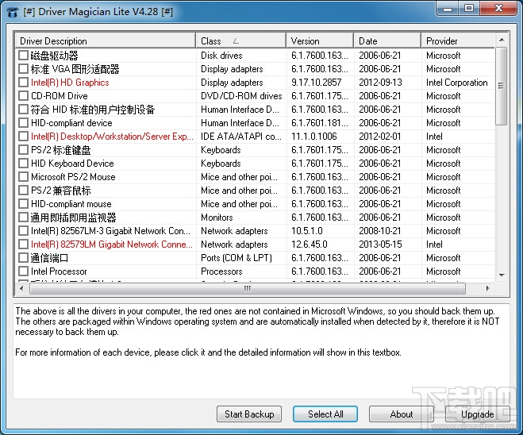This screenshot has width=523, height=435.
Task: Click the version cell '10.5.1.0'
Action: [307, 231]
